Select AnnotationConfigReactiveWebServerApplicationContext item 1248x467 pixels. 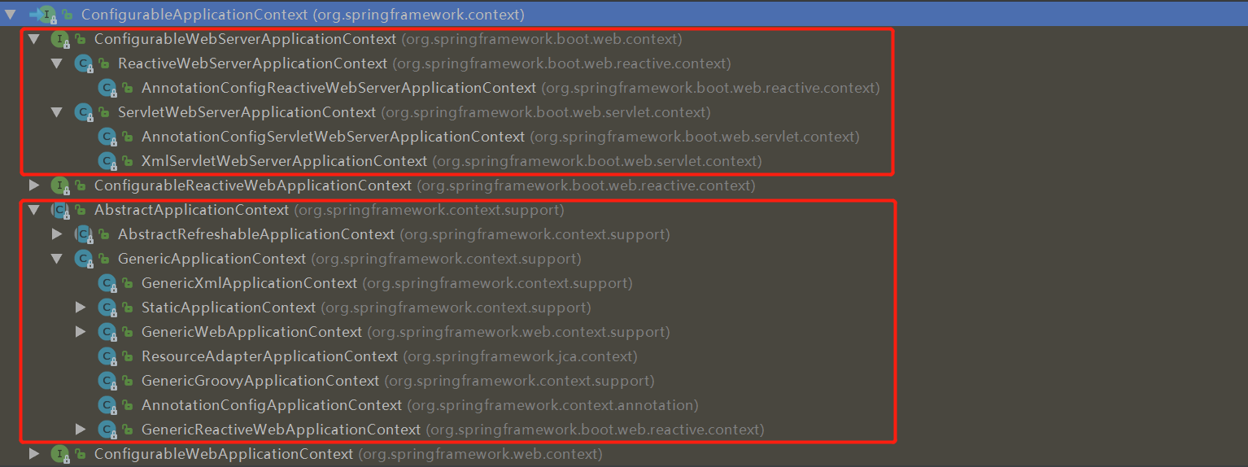pos(338,88)
